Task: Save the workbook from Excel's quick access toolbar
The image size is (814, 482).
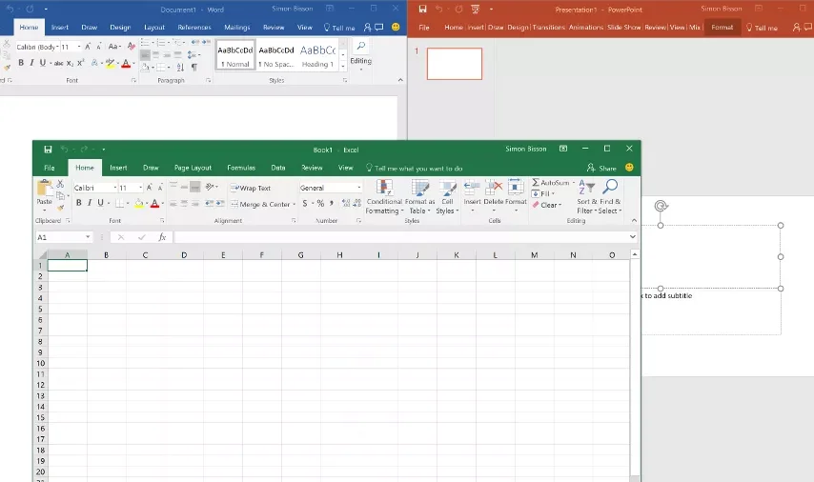Action: [x=48, y=150]
